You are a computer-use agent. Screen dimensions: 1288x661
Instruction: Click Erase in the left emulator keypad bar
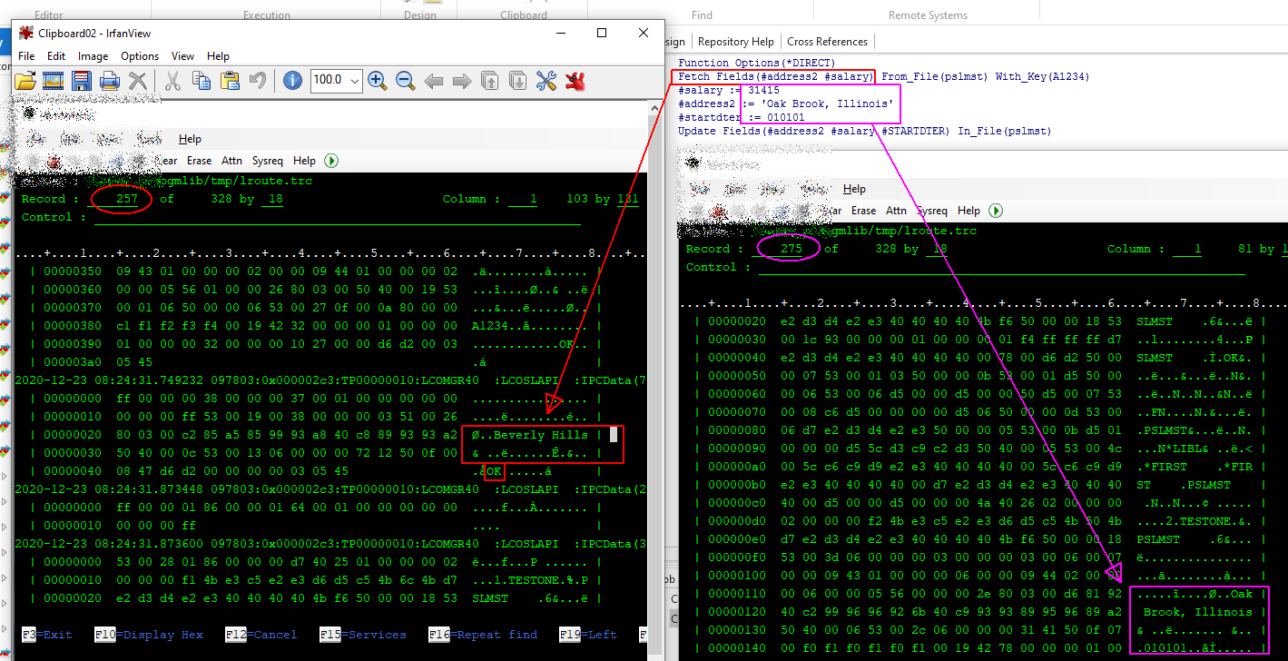tap(199, 161)
